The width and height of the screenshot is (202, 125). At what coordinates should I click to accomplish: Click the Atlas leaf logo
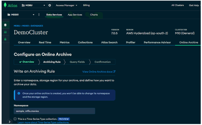point(5,5)
